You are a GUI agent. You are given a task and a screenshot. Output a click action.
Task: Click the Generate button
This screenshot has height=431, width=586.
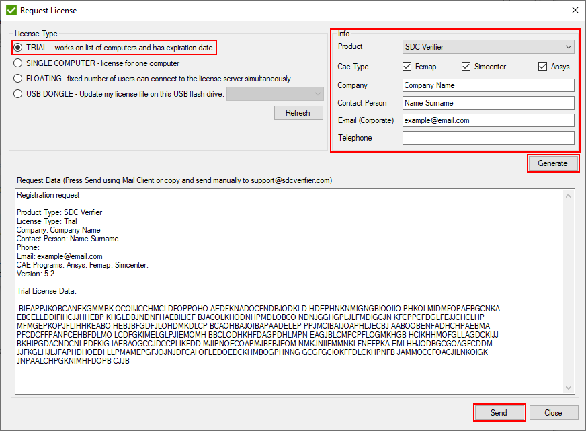(553, 163)
